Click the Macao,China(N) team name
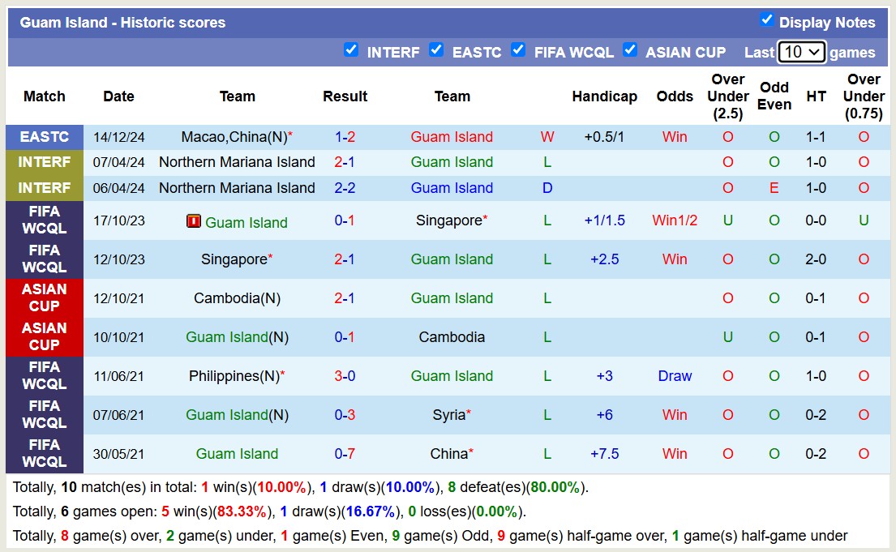Screen dimensions: 896x552 click(234, 136)
